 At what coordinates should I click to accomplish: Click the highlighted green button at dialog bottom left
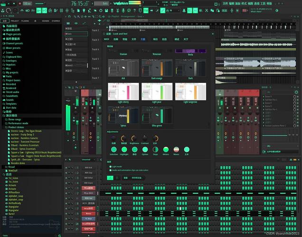pos(110,178)
